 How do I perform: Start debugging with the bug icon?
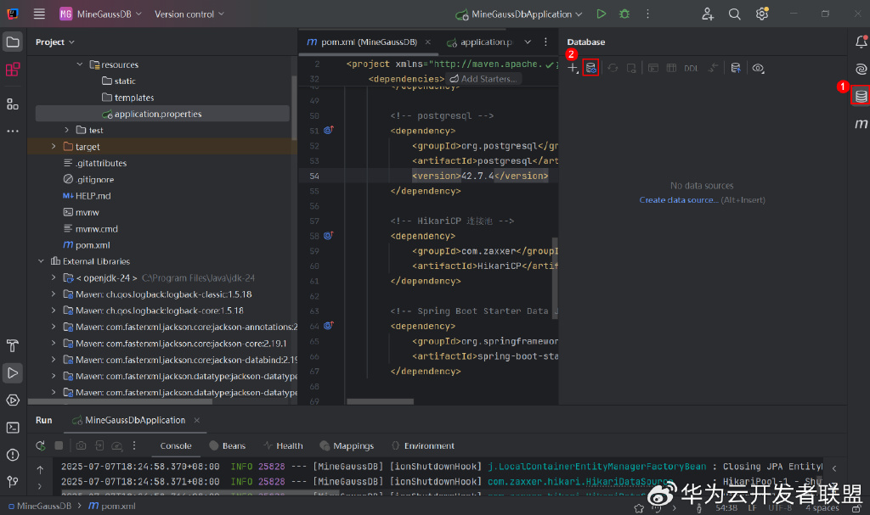click(x=624, y=14)
